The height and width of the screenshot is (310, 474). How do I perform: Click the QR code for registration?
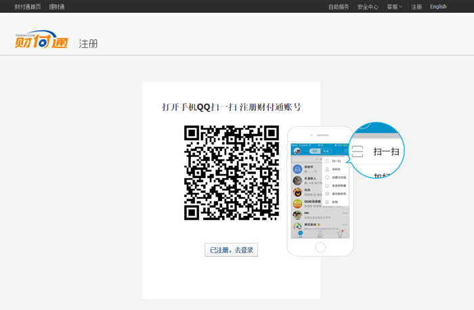click(231, 173)
